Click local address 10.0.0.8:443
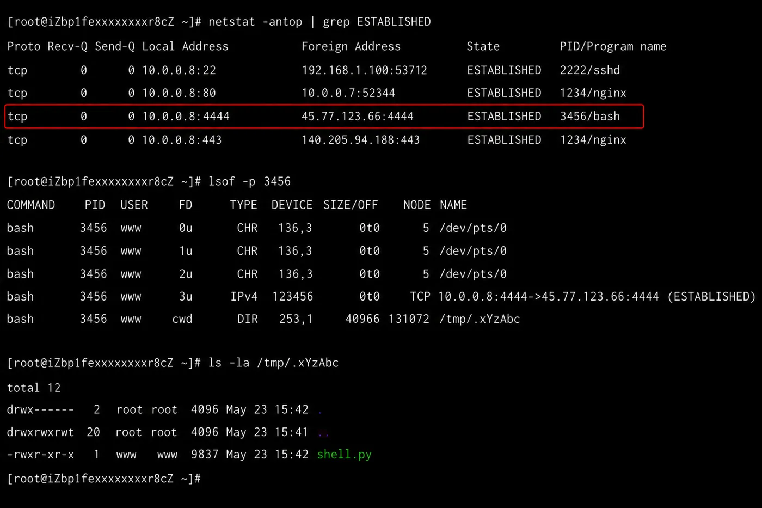Viewport: 762px width, 508px height. (x=182, y=140)
